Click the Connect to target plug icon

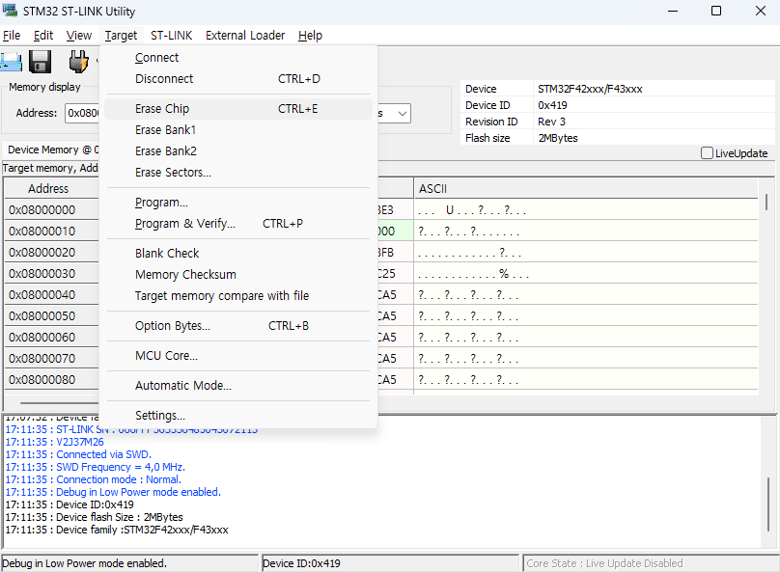tap(78, 62)
